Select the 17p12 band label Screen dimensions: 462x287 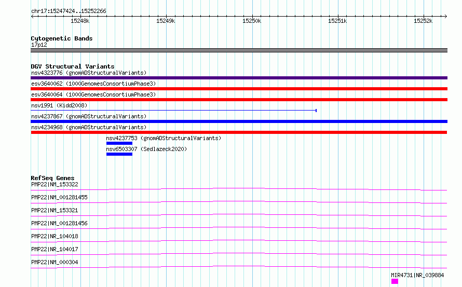39,45
